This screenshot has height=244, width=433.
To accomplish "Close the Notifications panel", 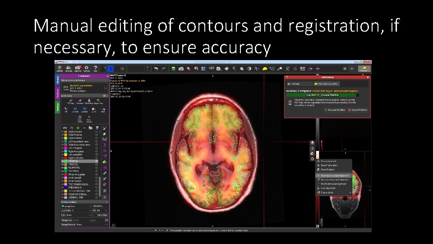I will click(368, 77).
